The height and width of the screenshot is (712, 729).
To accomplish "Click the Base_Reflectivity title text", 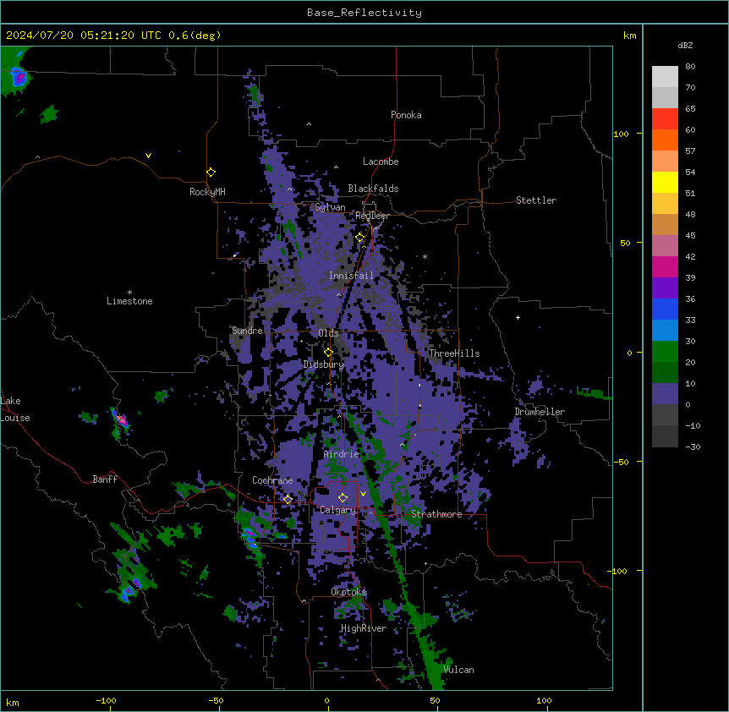I will coord(364,13).
